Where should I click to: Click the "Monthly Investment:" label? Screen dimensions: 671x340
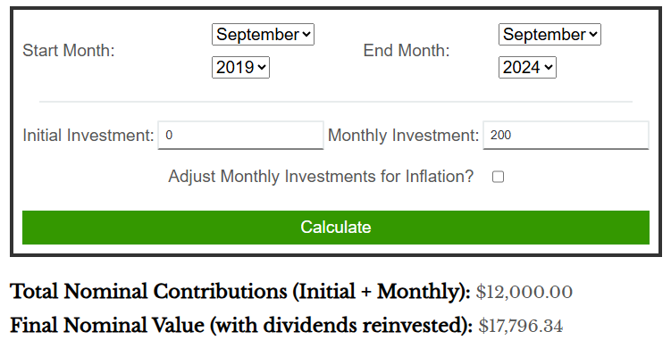tap(403, 135)
